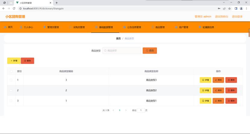Viewport: 250px width, 134px height.
Task: Open 商品管理 menu
Action: [x=158, y=27]
